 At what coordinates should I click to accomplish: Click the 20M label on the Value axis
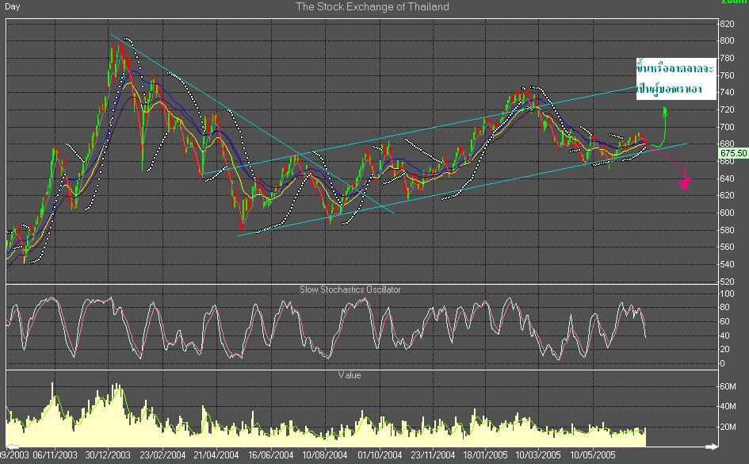pyautogui.click(x=728, y=428)
